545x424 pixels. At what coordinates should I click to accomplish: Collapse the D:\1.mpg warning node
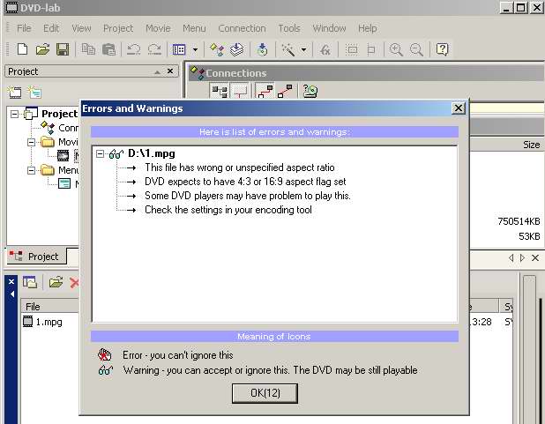pyautogui.click(x=100, y=153)
